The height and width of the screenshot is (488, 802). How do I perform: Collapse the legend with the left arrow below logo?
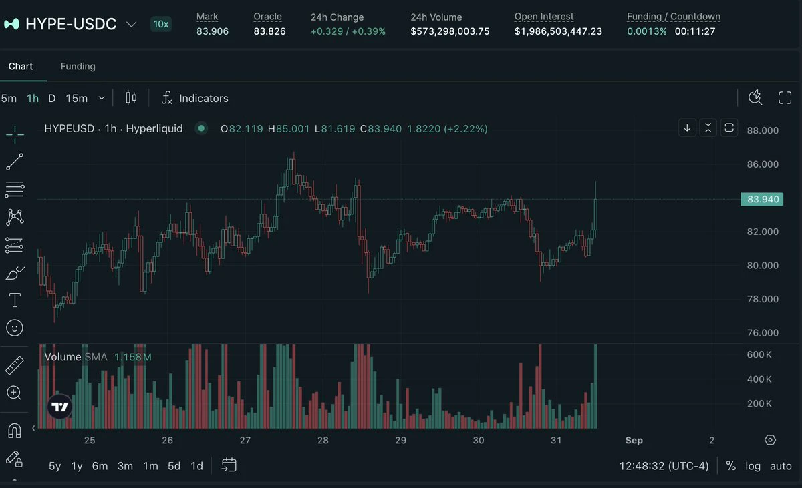pos(34,428)
